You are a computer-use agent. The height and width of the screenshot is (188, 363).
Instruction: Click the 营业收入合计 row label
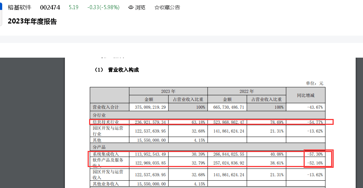[106, 107]
